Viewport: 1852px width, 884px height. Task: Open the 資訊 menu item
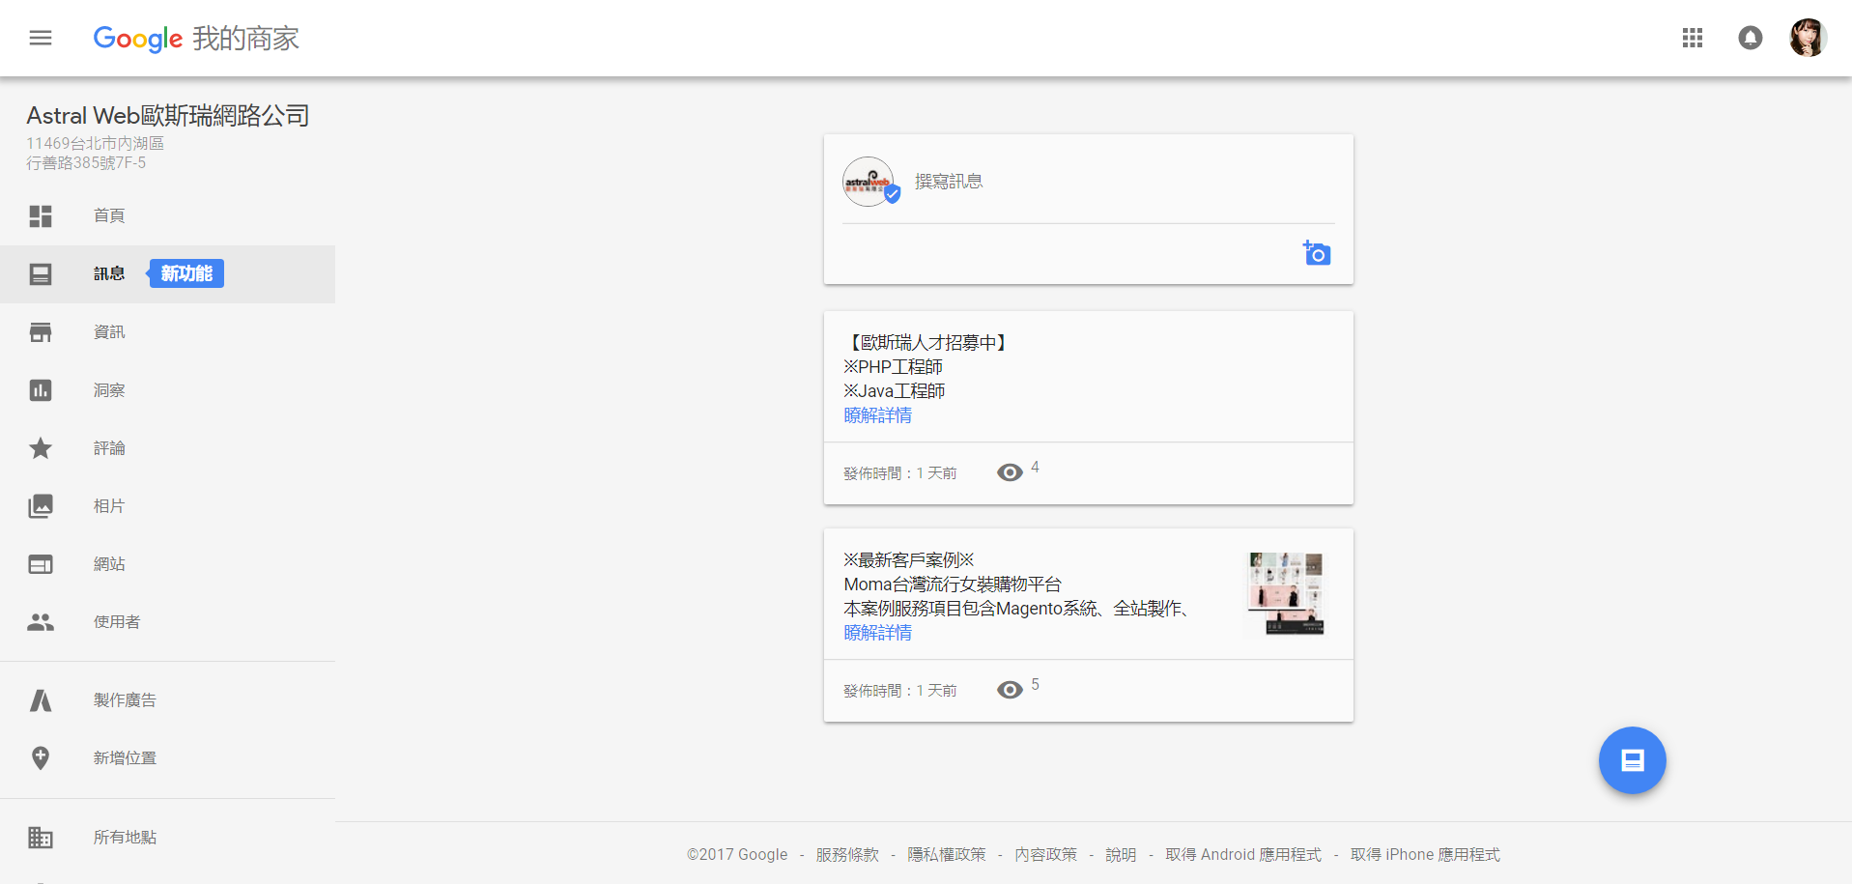(167, 332)
